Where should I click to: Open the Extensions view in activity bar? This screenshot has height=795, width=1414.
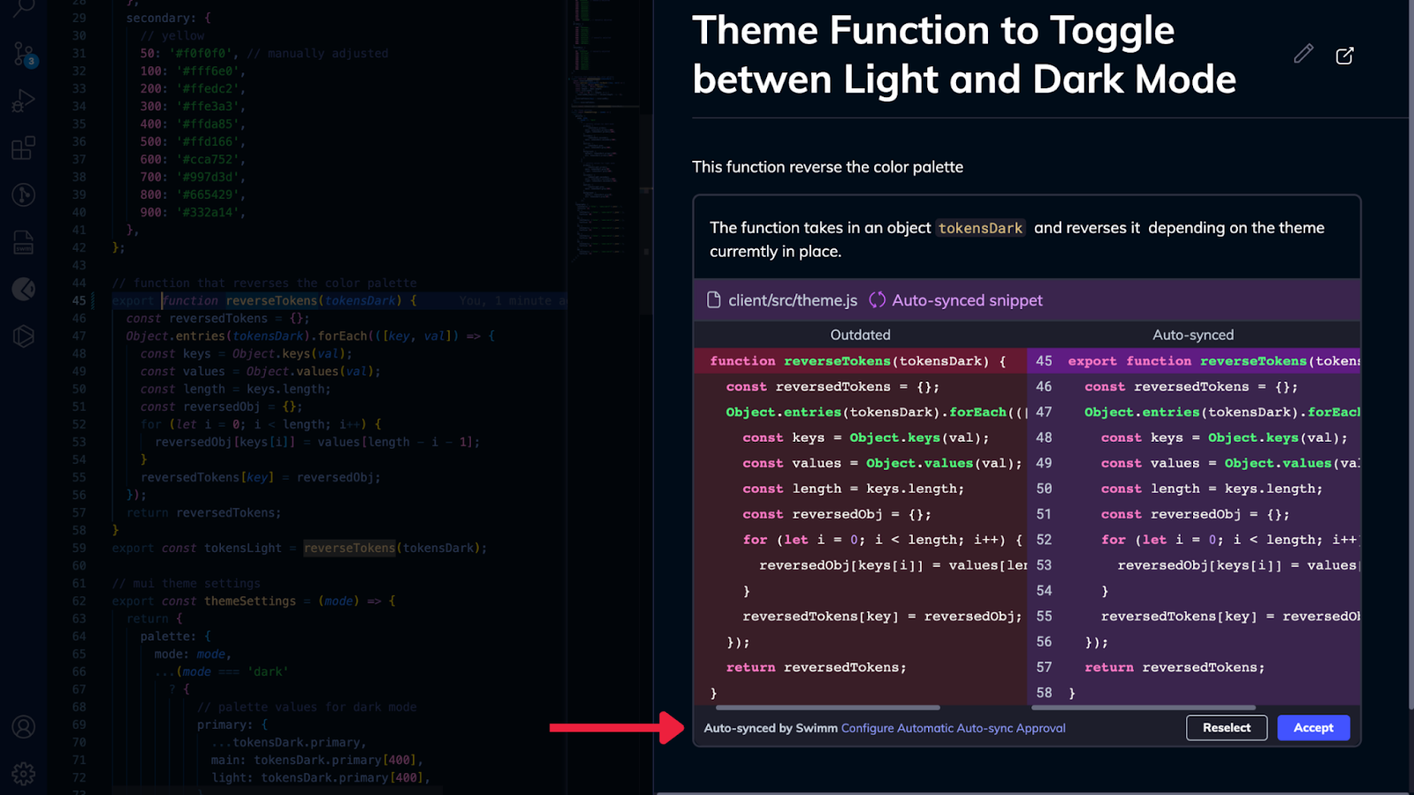tap(24, 148)
